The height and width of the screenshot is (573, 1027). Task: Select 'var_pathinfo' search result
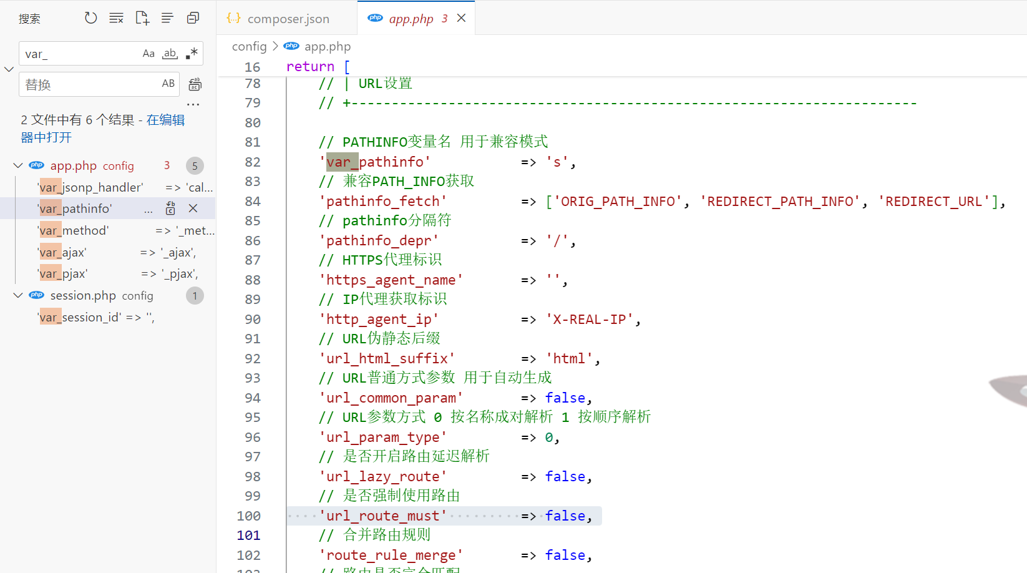[x=107, y=208]
